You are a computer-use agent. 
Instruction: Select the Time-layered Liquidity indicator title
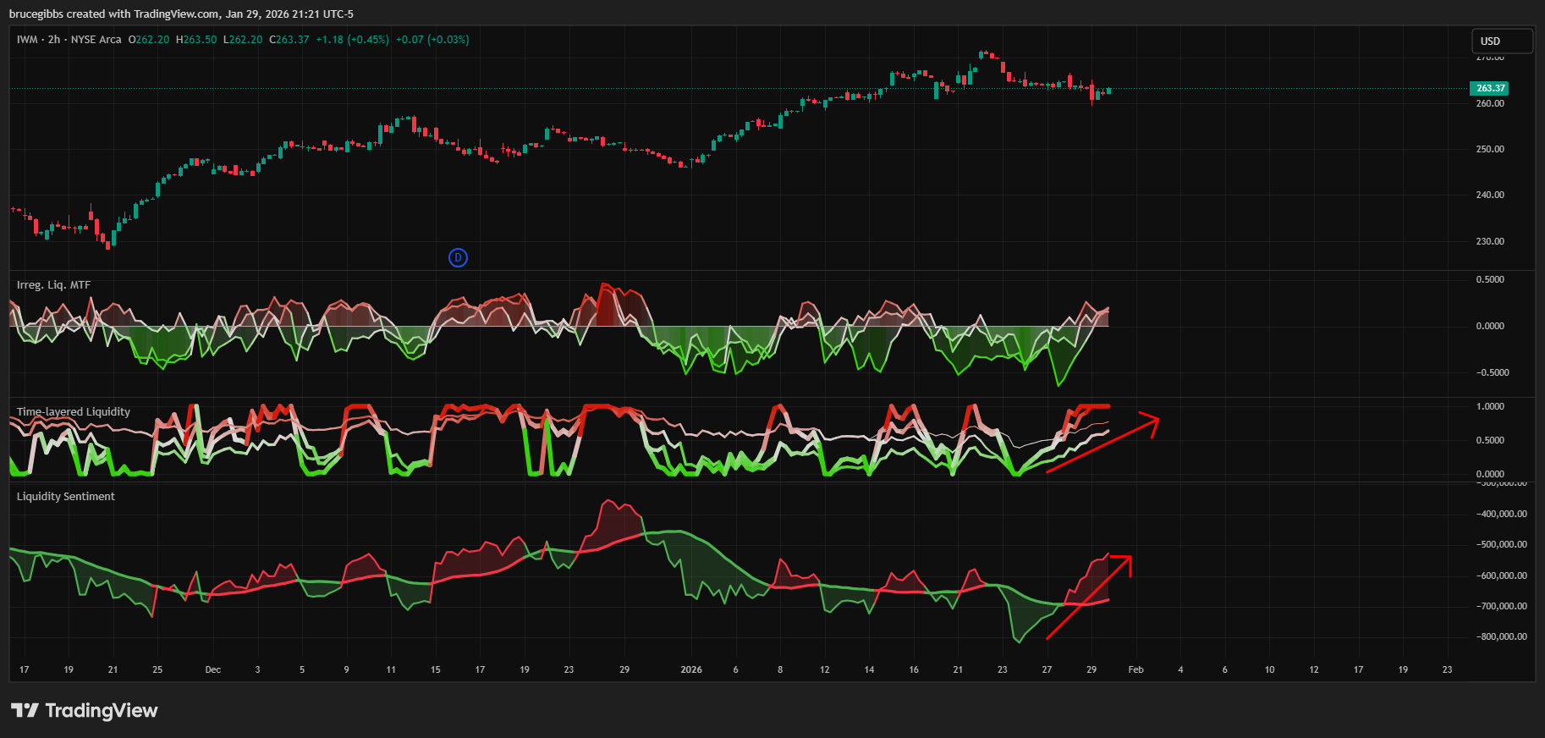point(74,412)
